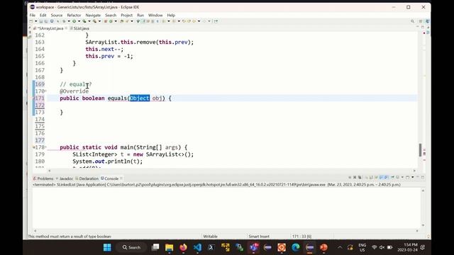Viewport: 454px width, 255px height.
Task: Open the Debug configurations dropdown arrow
Action: tap(69, 21)
